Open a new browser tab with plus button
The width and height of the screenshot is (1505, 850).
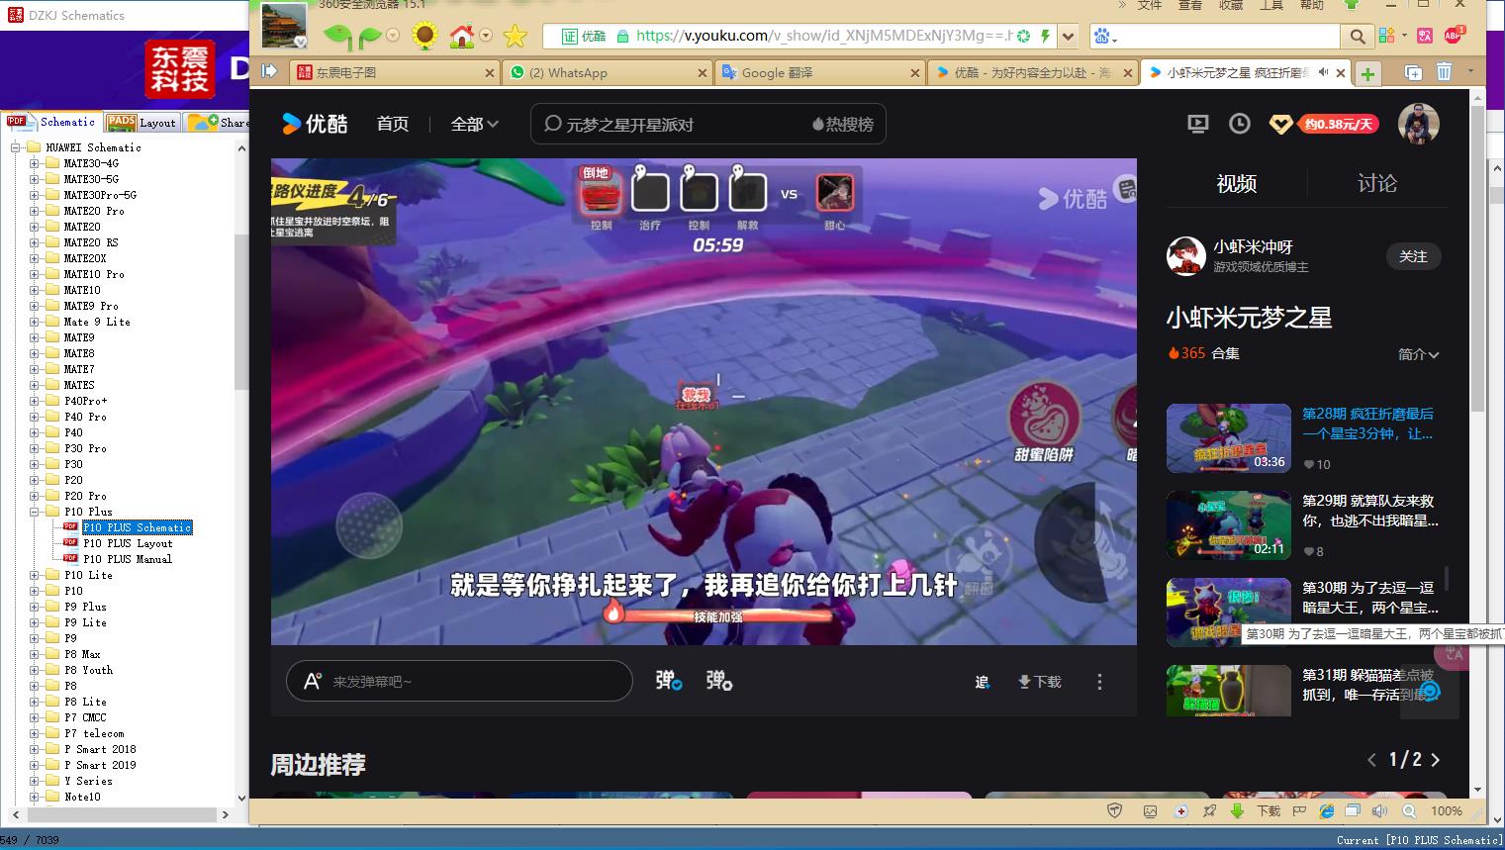pos(1367,73)
